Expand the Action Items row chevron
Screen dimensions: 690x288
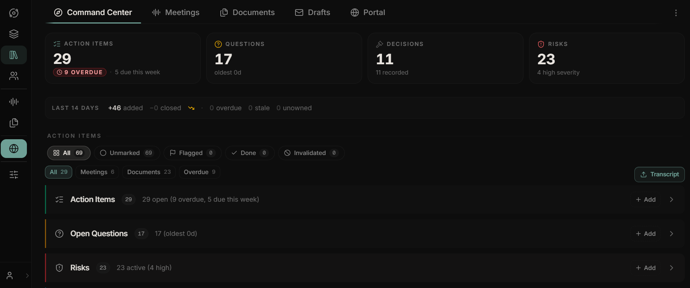pyautogui.click(x=671, y=199)
